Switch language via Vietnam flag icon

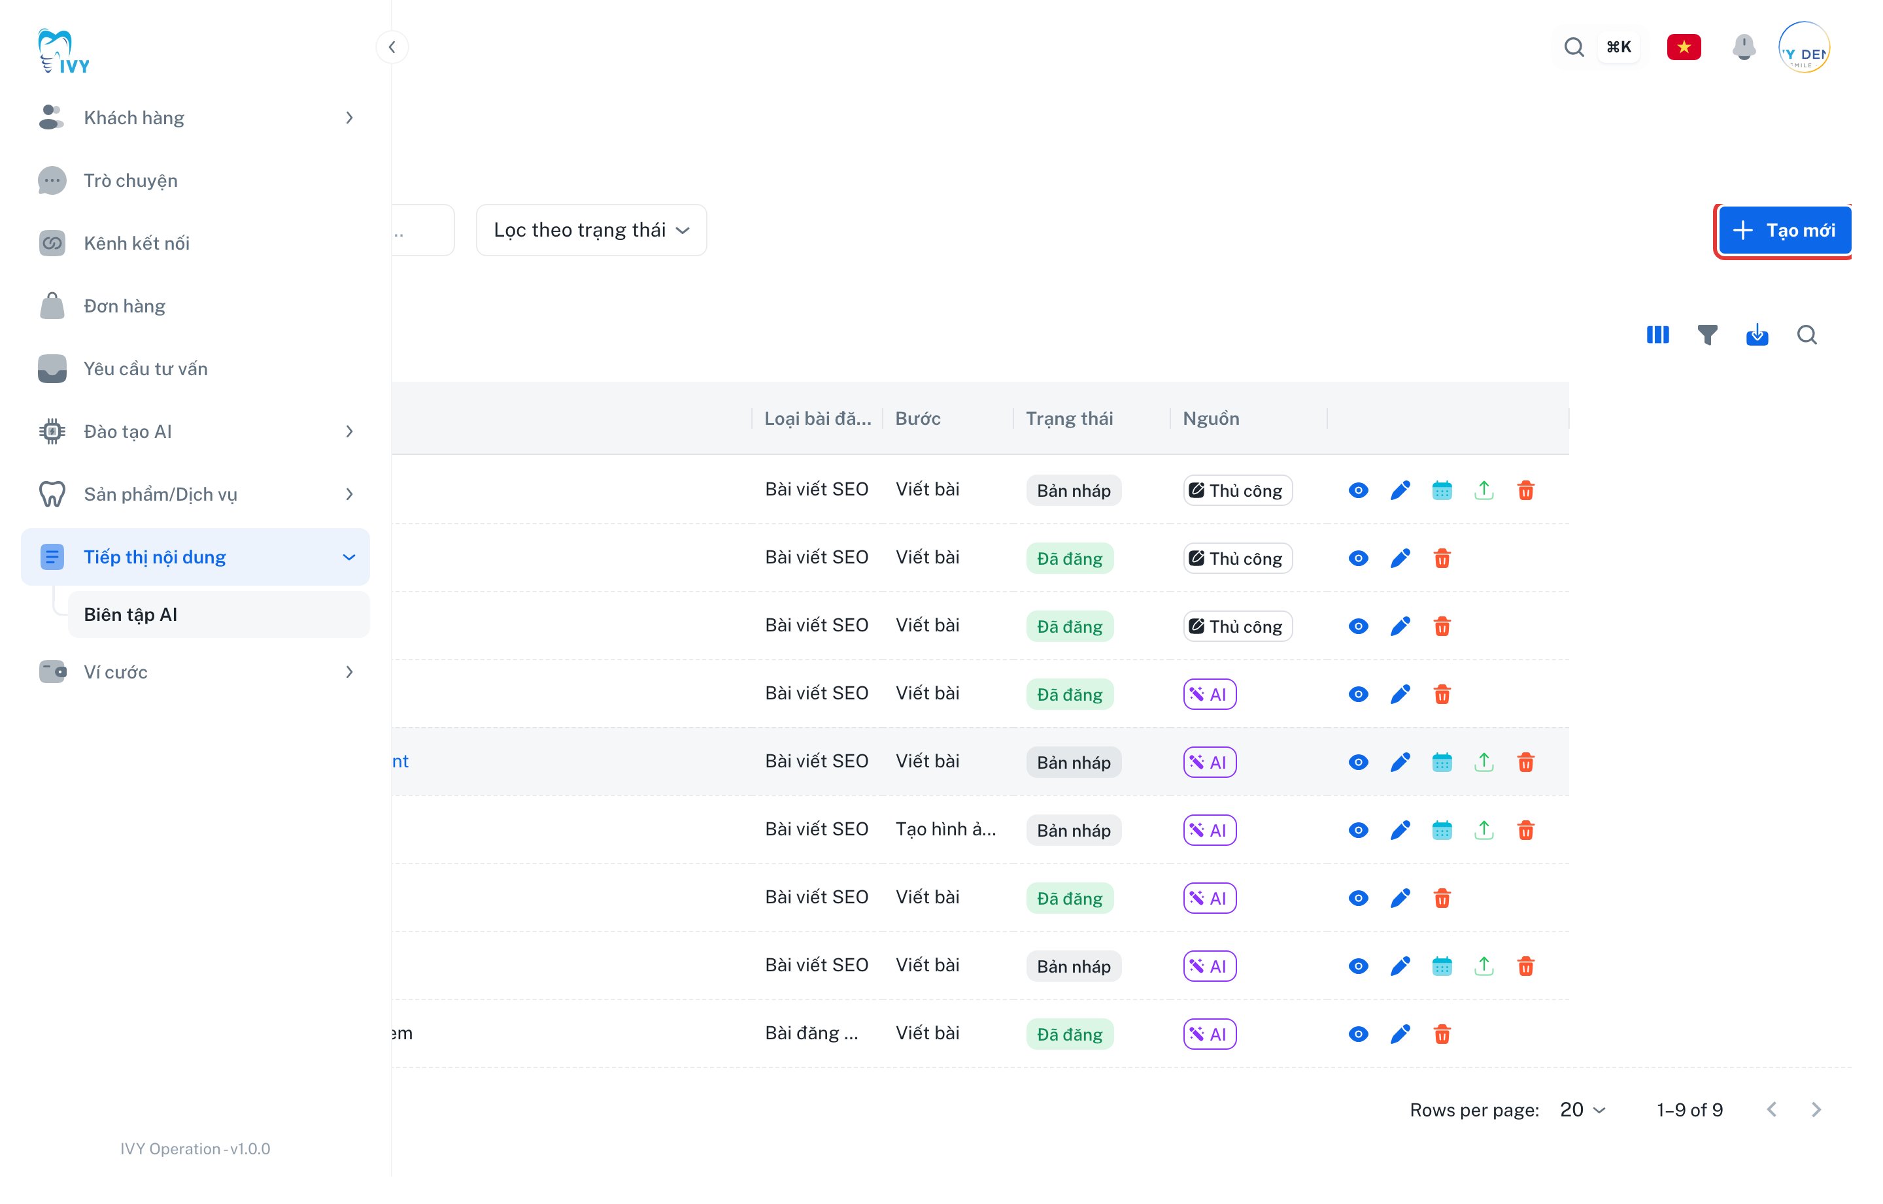(x=1684, y=47)
